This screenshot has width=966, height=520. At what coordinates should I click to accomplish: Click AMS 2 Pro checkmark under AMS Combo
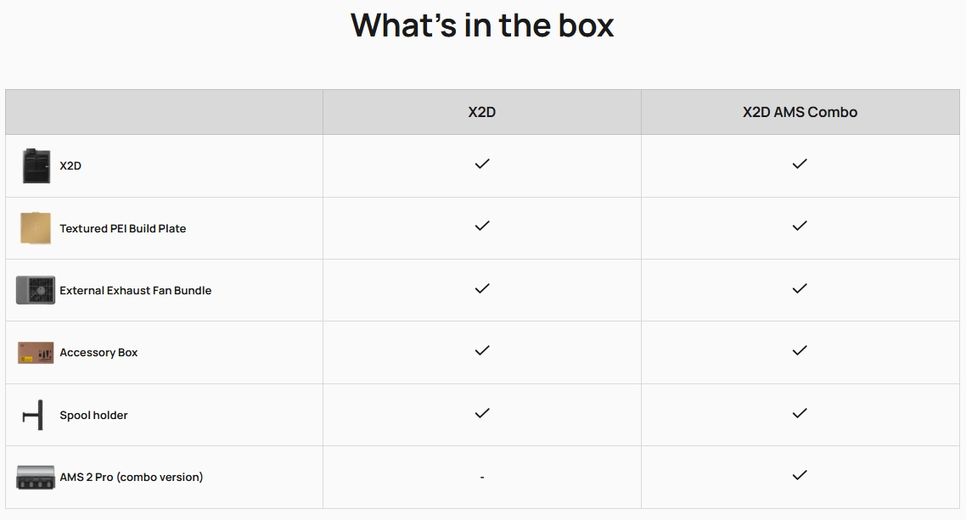(x=800, y=475)
